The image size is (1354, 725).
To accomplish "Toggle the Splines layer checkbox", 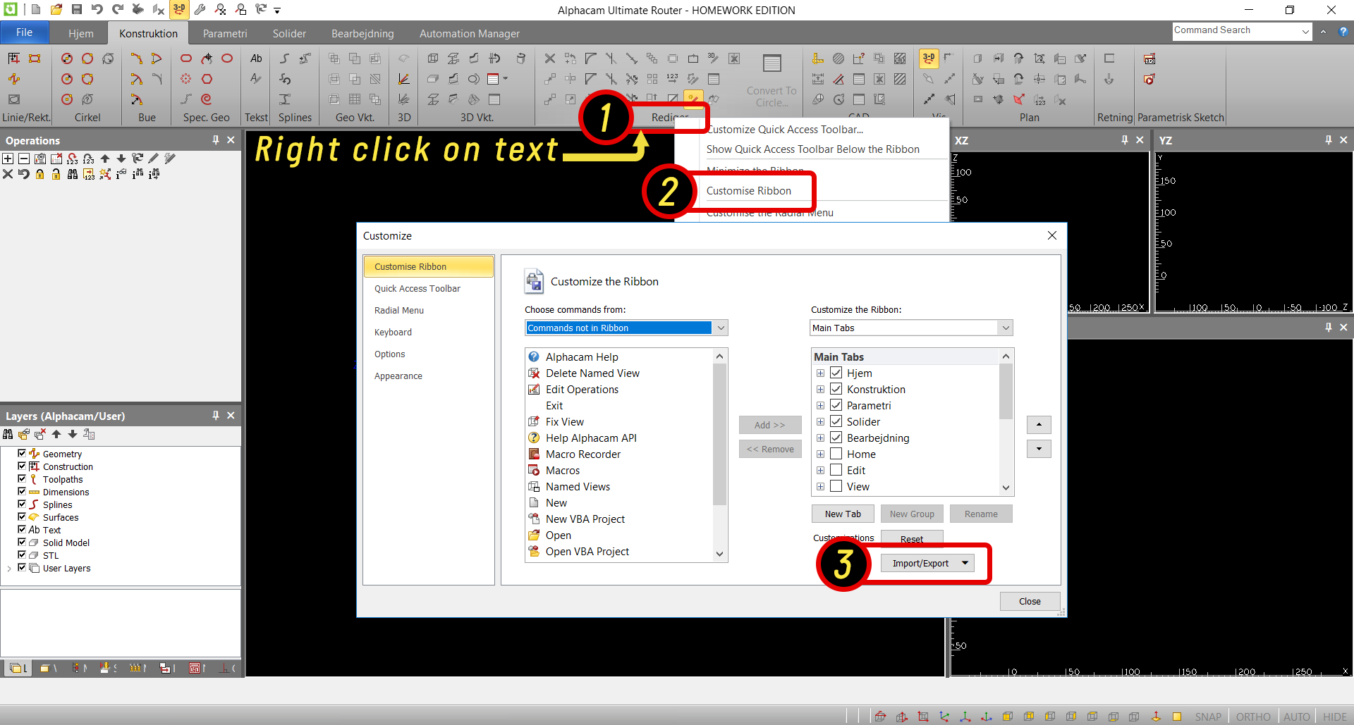I will 22,504.
